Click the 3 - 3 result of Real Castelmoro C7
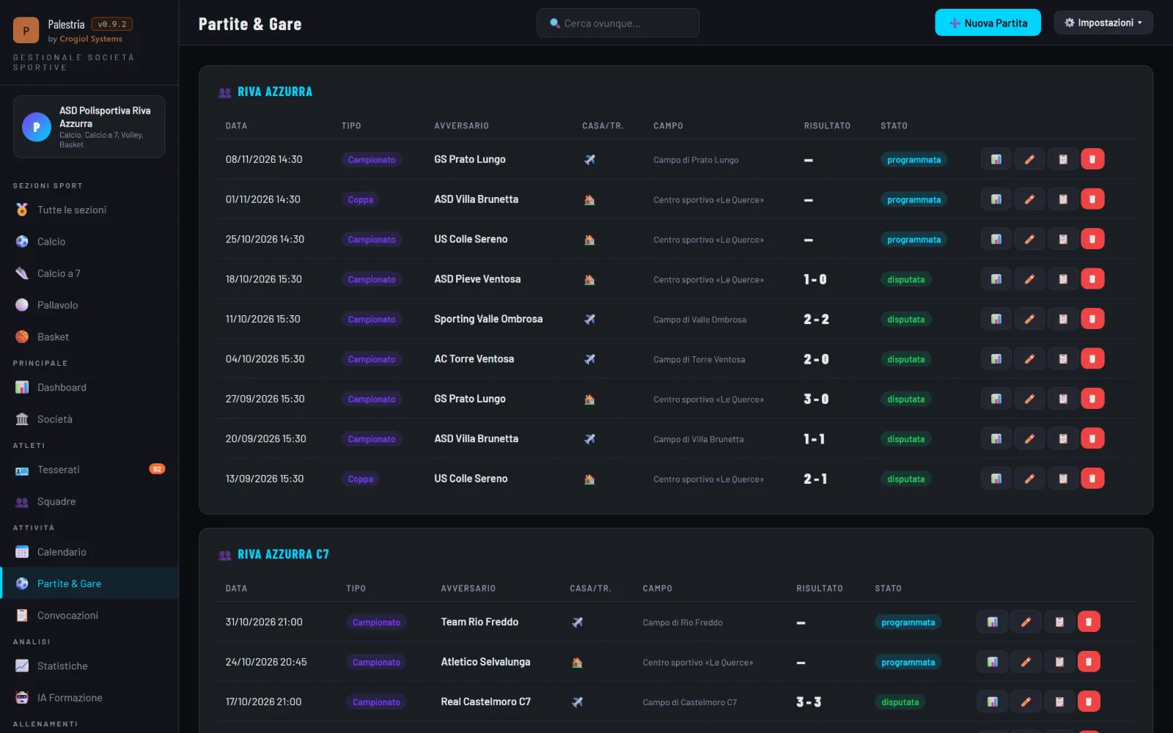The height and width of the screenshot is (733, 1173). 809,702
